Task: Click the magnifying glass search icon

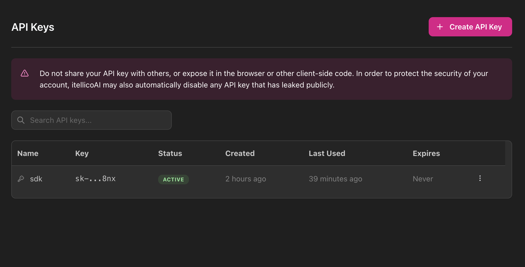Action: tap(21, 120)
